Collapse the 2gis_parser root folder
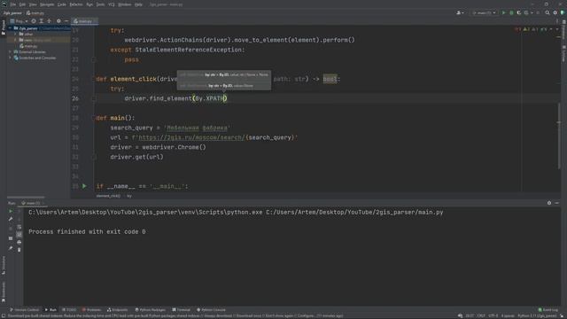Image resolution: width=567 pixels, height=319 pixels. [x=11, y=27]
